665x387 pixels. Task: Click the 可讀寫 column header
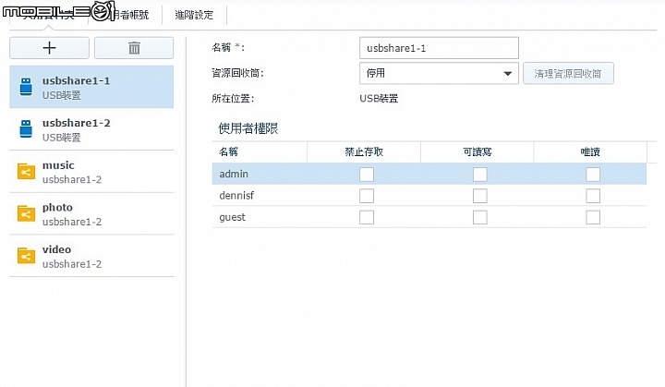(478, 151)
